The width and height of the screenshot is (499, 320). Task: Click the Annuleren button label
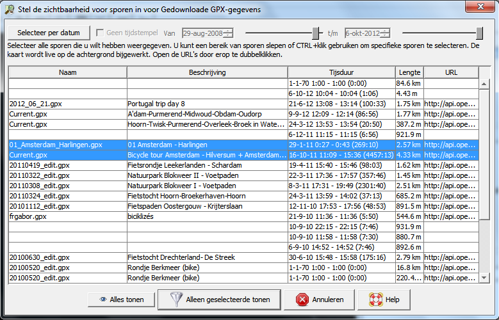328,300
